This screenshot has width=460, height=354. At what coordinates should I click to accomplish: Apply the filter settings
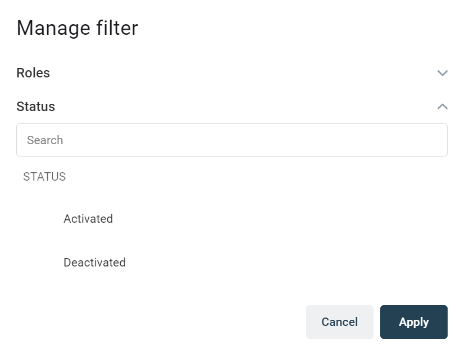413,321
